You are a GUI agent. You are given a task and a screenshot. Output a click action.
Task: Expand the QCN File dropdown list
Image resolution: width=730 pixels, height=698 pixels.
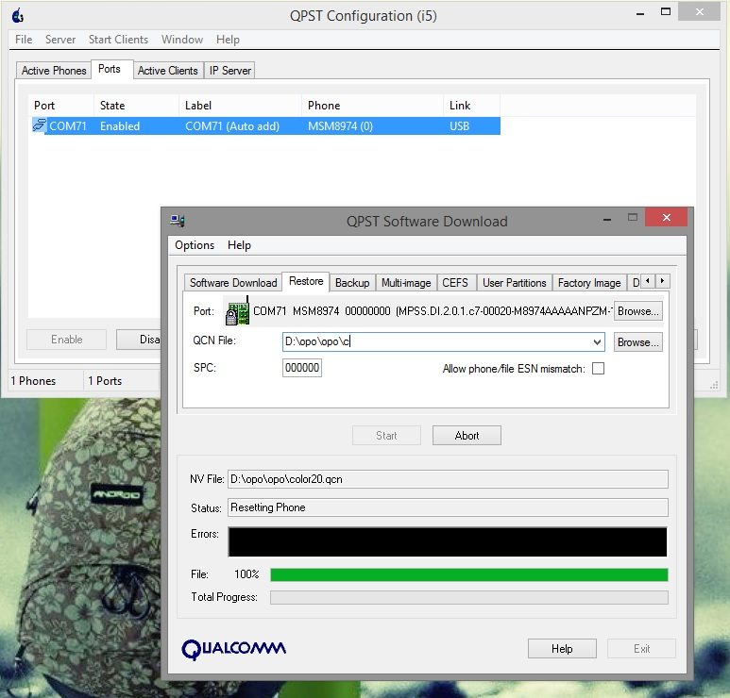coord(596,342)
